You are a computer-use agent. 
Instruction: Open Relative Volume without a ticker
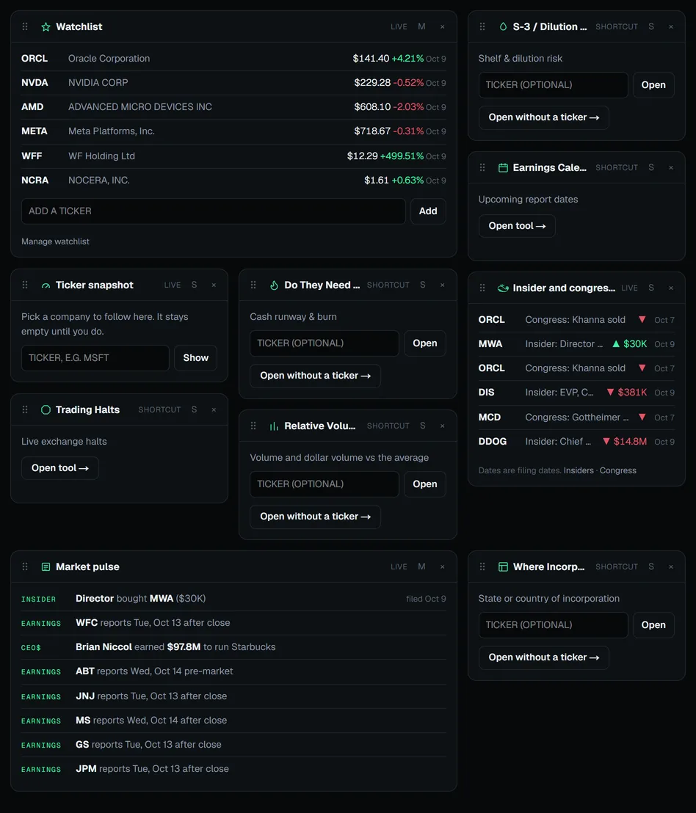click(x=315, y=517)
